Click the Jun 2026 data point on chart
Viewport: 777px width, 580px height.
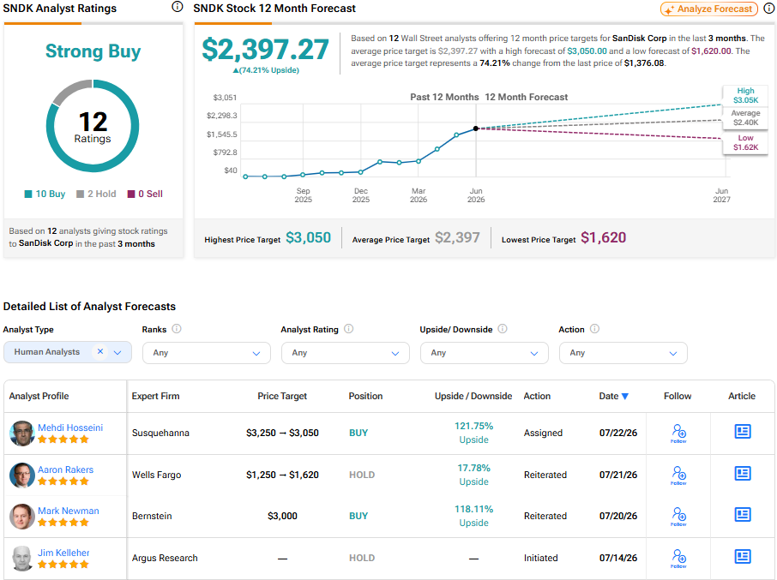[476, 129]
